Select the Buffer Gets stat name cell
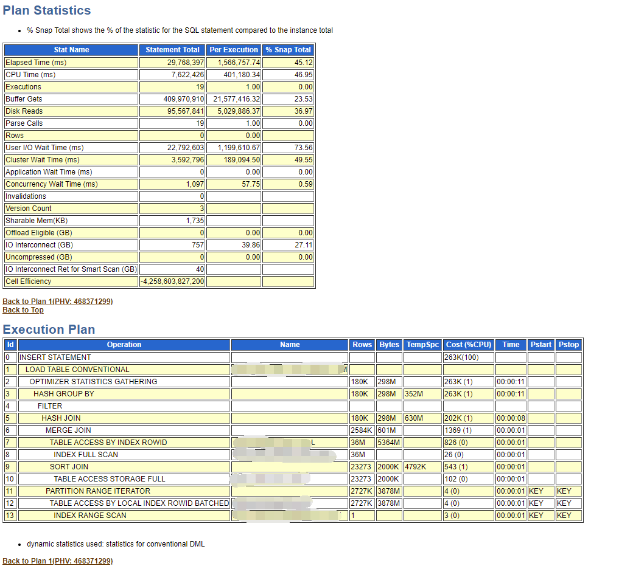The height and width of the screenshot is (566, 633). pyautogui.click(x=71, y=98)
